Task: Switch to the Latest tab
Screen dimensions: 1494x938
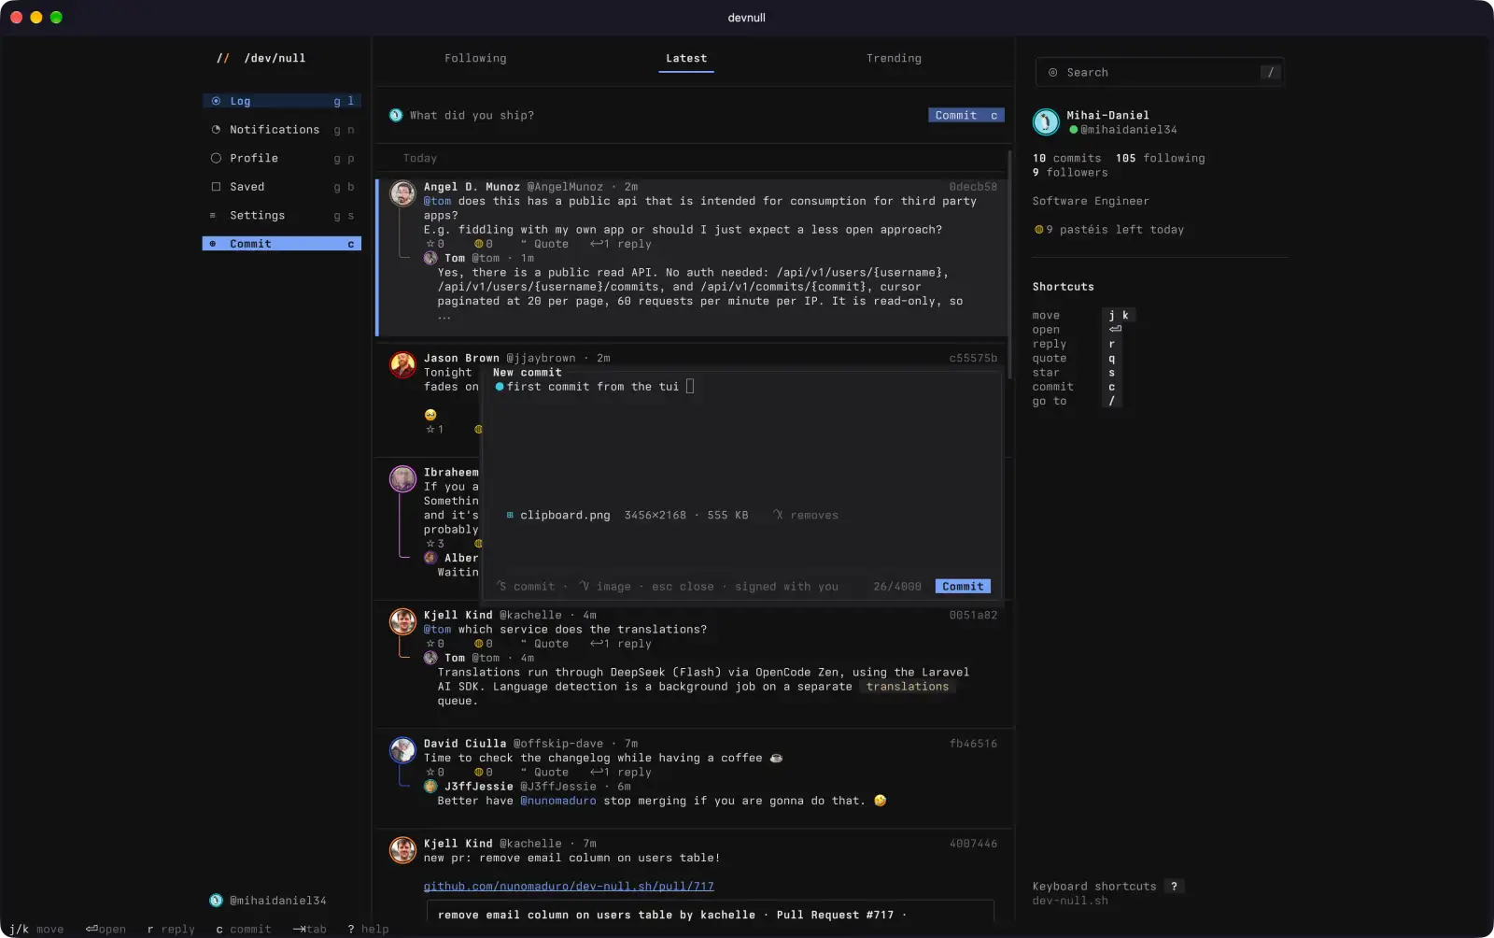Action: 686,58
